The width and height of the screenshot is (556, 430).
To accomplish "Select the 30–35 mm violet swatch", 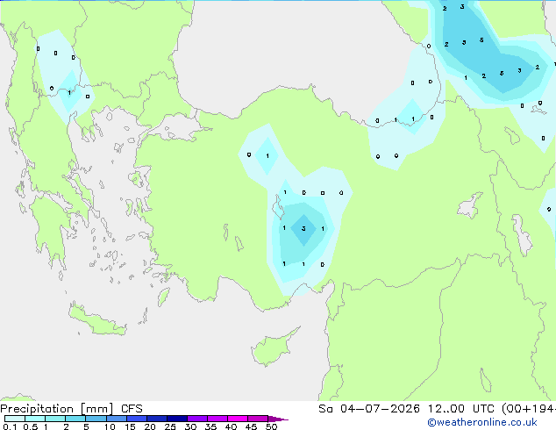I will point(197,419).
